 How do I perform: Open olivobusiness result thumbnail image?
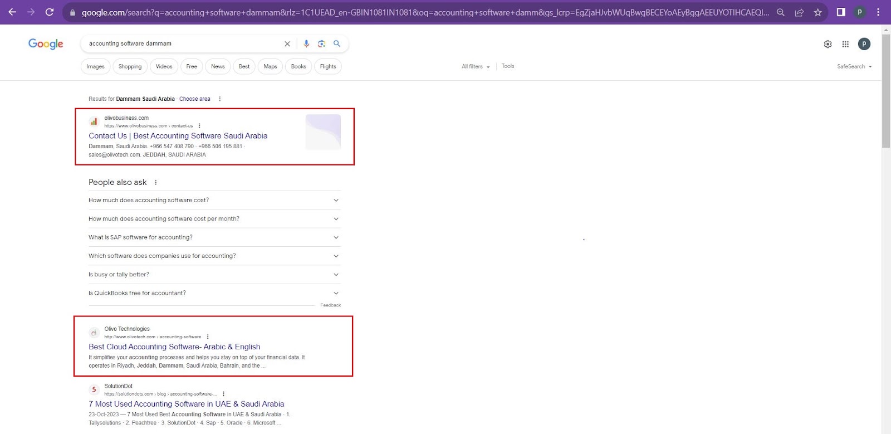click(323, 132)
